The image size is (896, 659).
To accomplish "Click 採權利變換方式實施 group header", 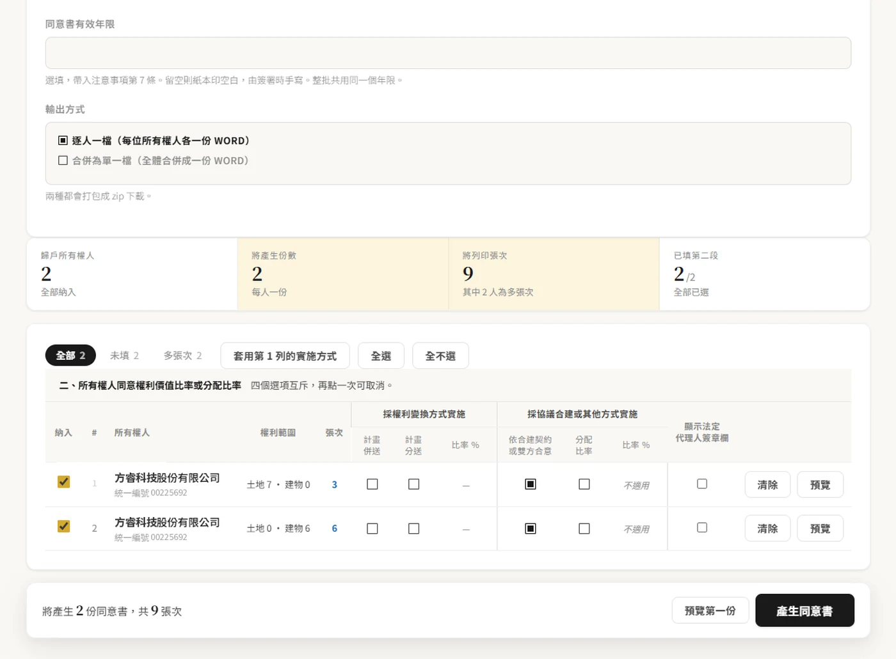I will (x=424, y=414).
